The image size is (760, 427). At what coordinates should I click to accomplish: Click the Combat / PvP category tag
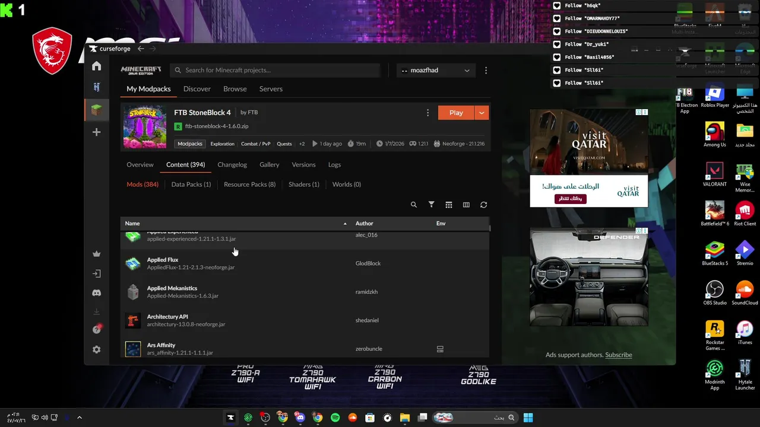pos(256,144)
